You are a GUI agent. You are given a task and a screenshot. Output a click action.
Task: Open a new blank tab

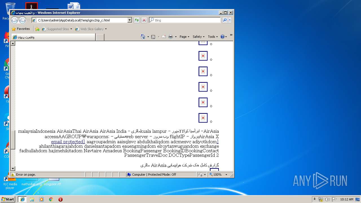pos(100,37)
